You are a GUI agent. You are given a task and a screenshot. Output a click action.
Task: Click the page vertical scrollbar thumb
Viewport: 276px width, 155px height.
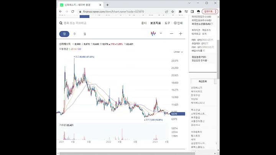[218, 59]
